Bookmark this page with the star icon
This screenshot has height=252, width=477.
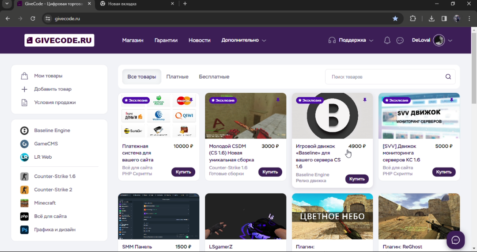tap(395, 19)
